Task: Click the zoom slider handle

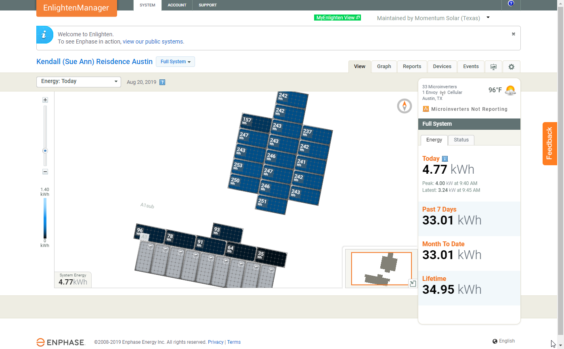Action: [45, 151]
